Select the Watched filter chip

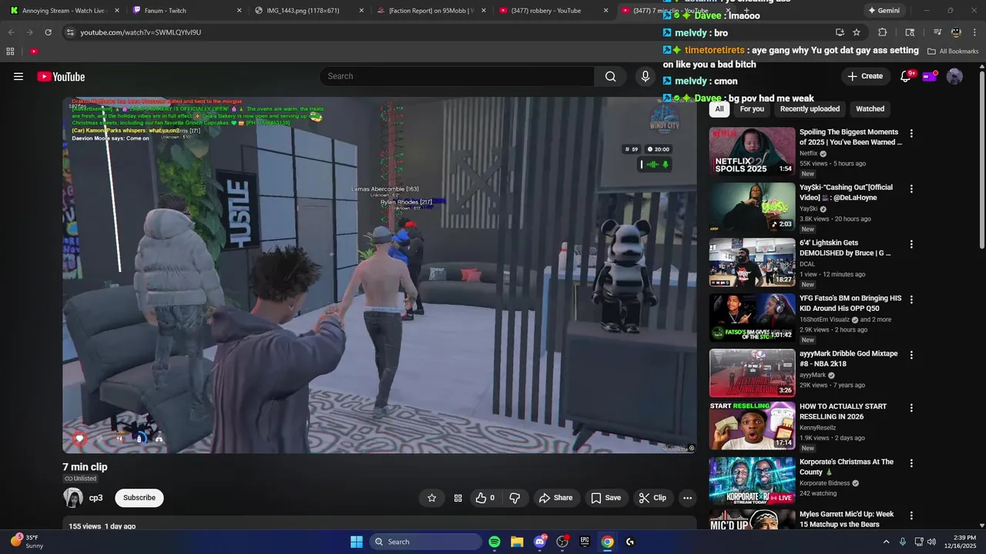click(870, 108)
